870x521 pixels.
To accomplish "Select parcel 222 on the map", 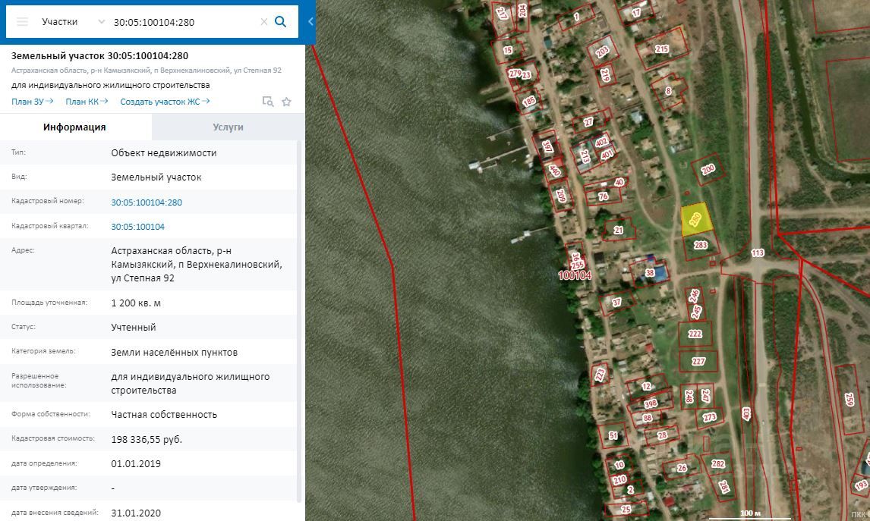I will pyautogui.click(x=695, y=334).
